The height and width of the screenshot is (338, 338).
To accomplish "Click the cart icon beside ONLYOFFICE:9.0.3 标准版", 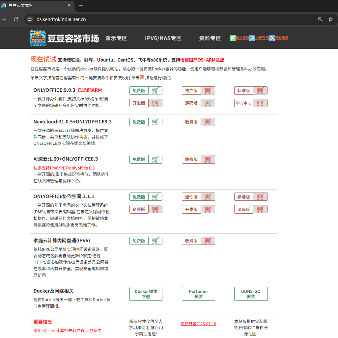I will (x=260, y=91).
